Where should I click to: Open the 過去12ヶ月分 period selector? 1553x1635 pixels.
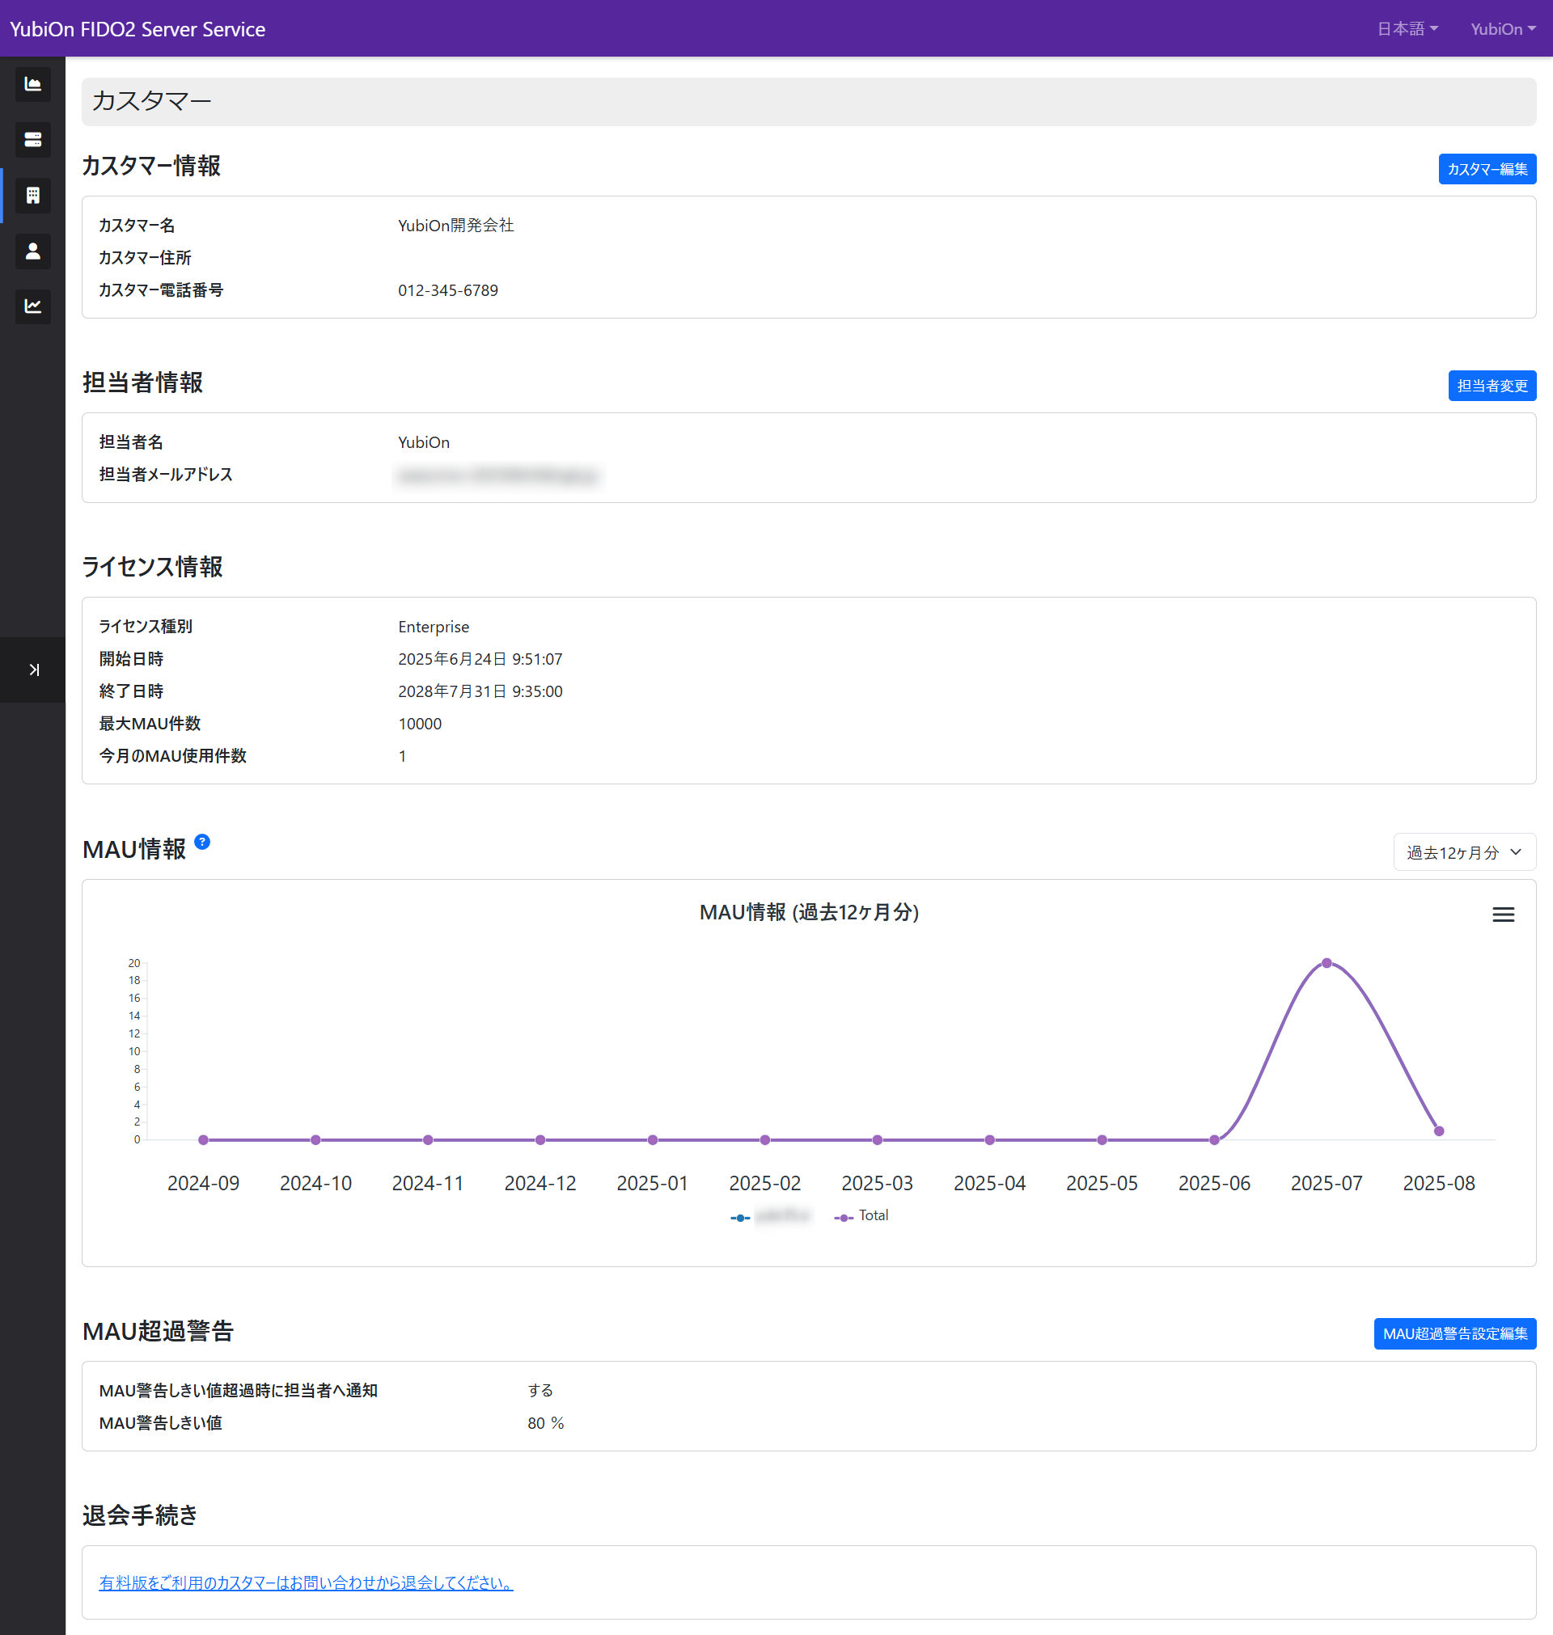pyautogui.click(x=1464, y=852)
